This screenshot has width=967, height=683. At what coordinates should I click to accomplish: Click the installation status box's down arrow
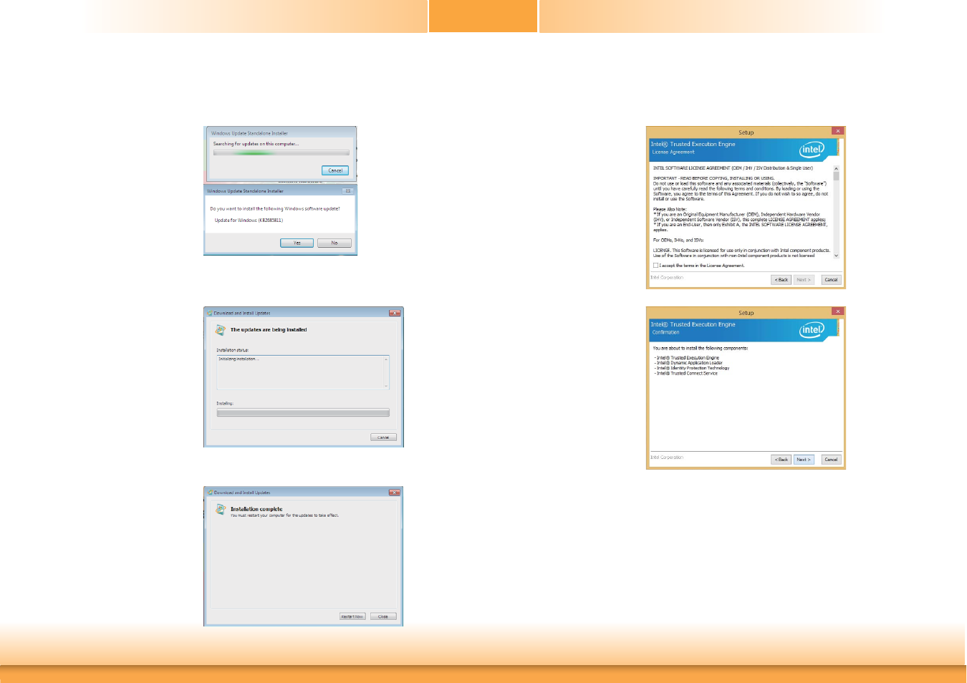[387, 386]
